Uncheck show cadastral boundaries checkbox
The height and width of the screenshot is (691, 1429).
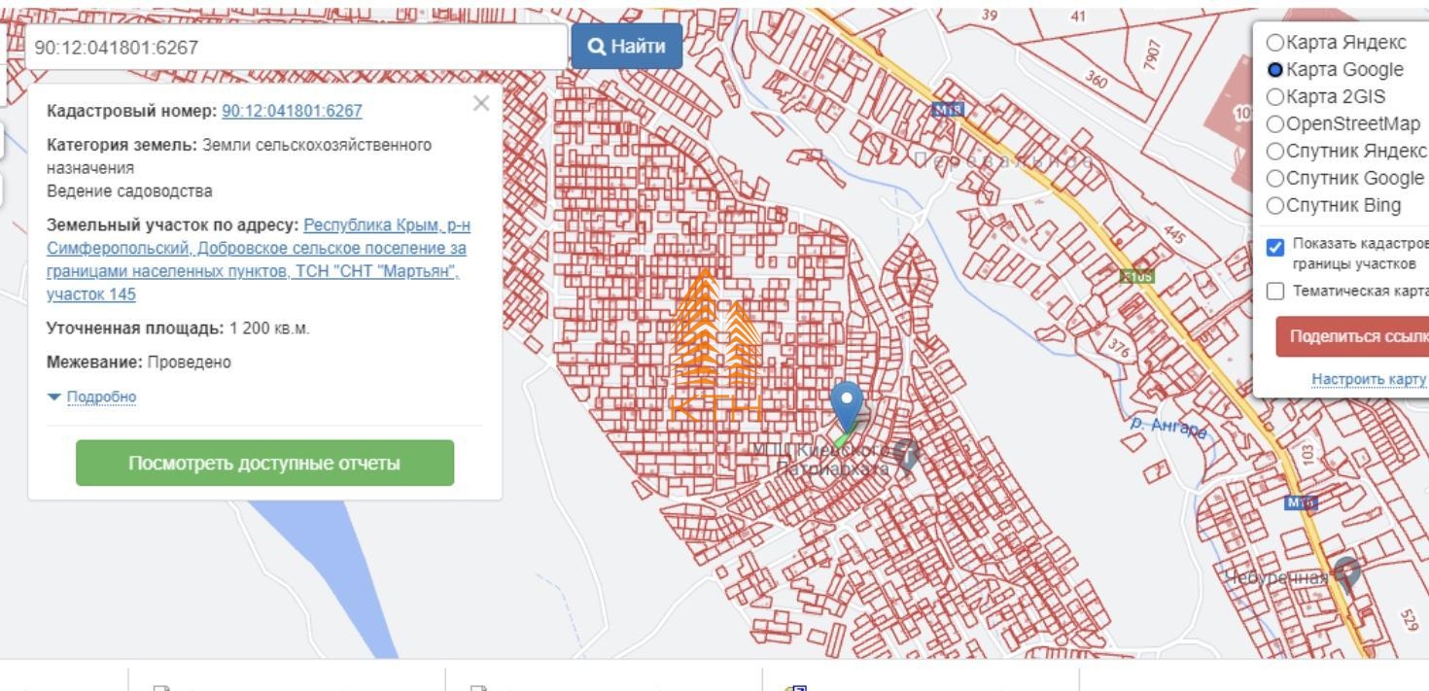(x=1276, y=248)
